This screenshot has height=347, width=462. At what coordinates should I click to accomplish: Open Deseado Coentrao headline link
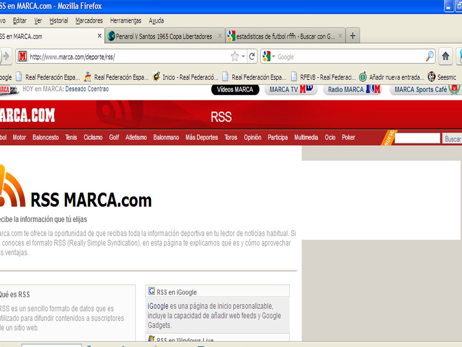coord(87,89)
